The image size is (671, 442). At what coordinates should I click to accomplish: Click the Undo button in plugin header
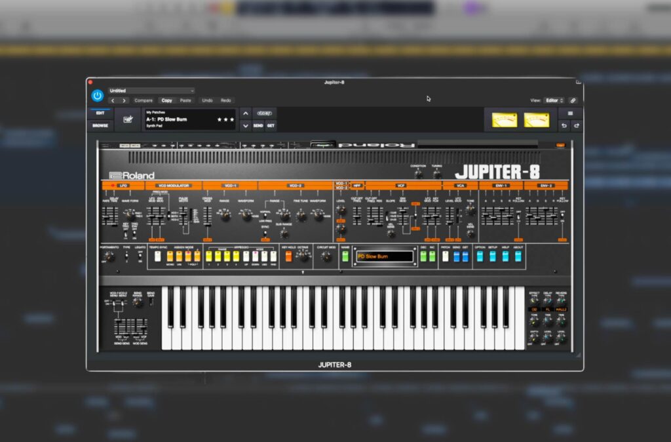pos(207,100)
